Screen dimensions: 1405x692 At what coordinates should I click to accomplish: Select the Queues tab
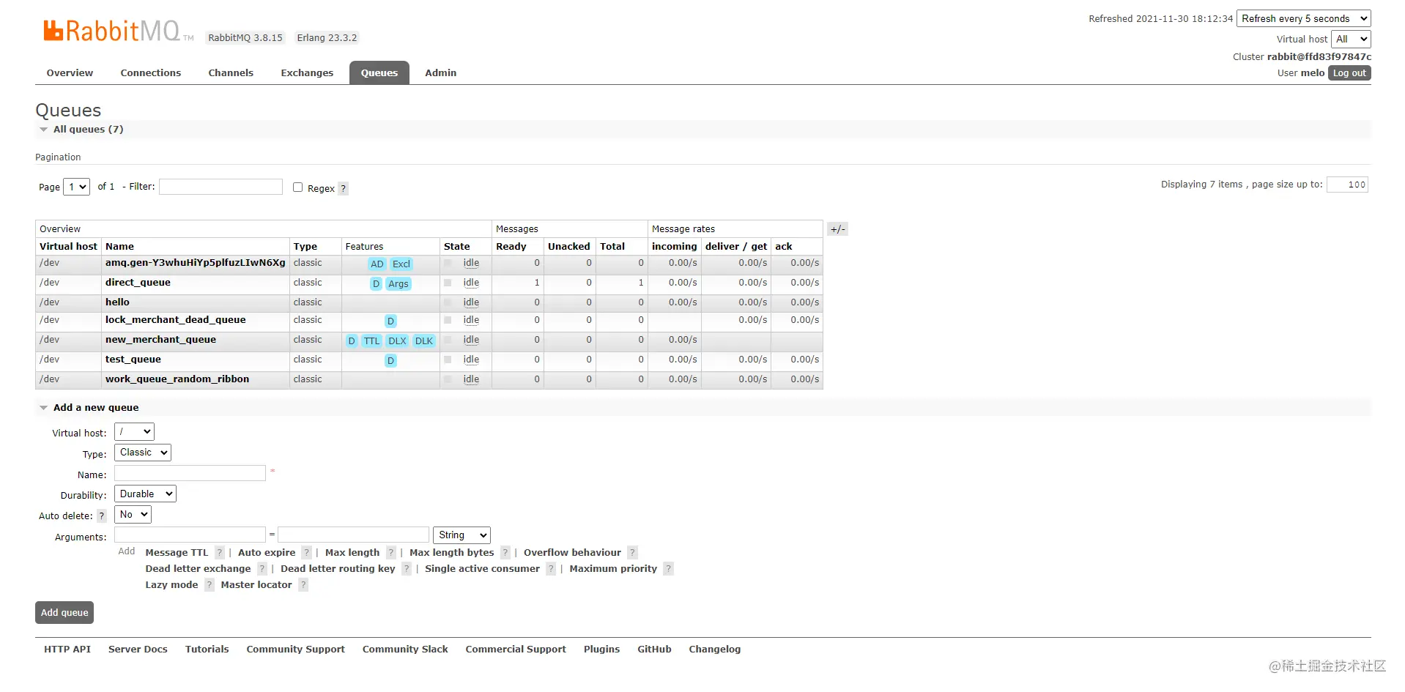pos(379,72)
